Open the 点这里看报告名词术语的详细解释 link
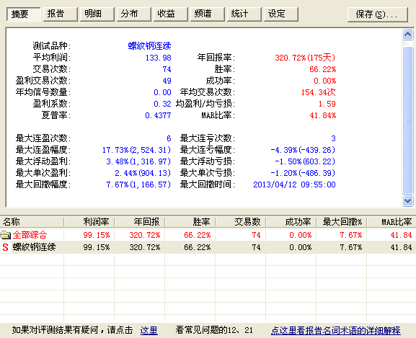This screenshot has height=338, width=416. [x=336, y=330]
